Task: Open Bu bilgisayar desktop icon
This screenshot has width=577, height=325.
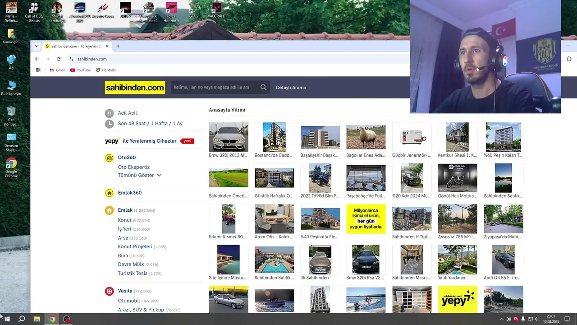Action: tap(11, 88)
